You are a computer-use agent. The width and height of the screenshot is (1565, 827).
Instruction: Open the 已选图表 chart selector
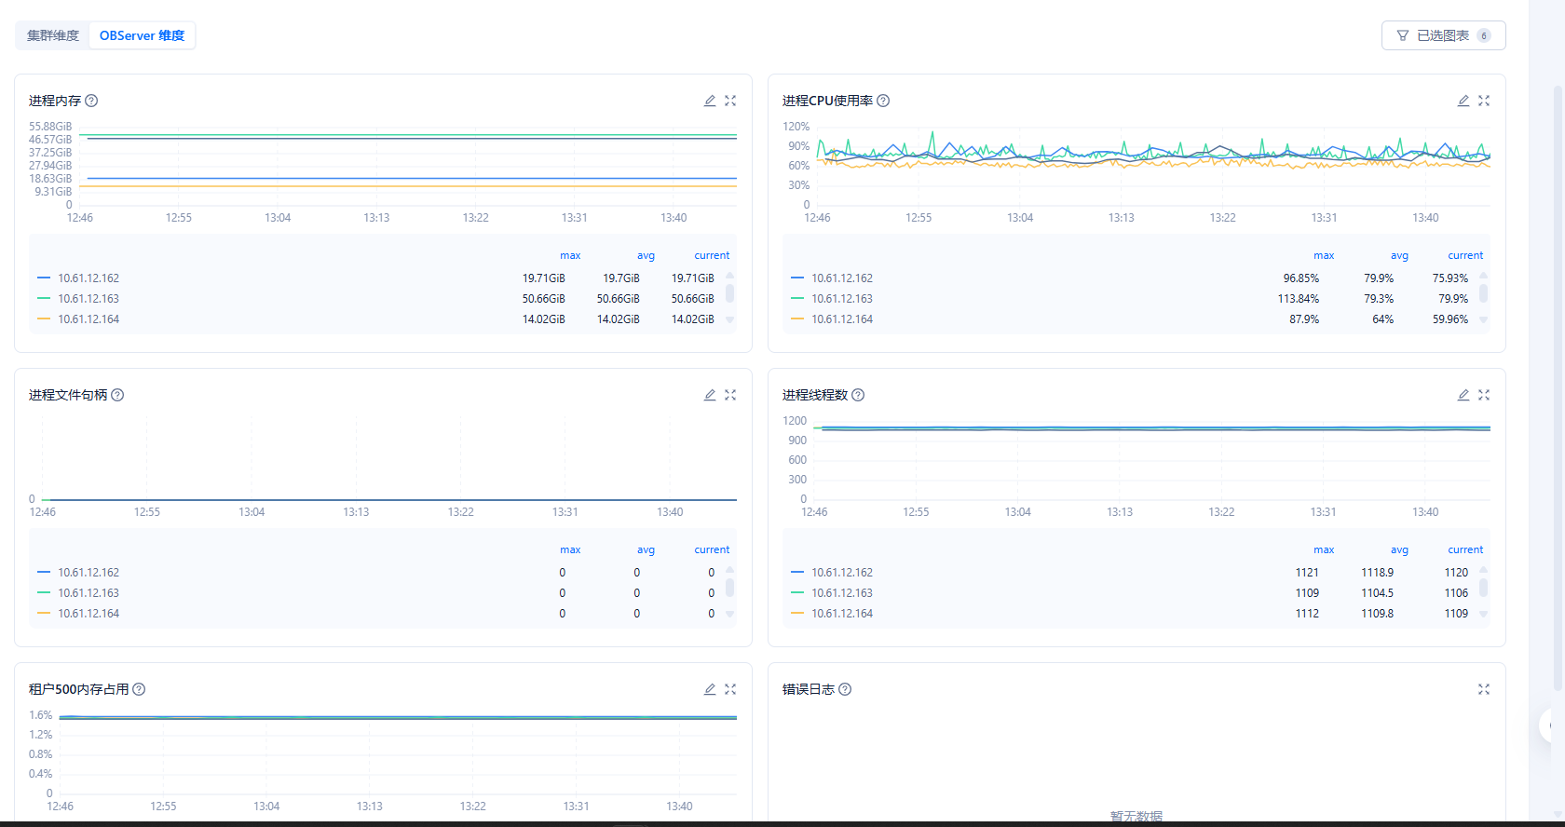click(x=1443, y=35)
